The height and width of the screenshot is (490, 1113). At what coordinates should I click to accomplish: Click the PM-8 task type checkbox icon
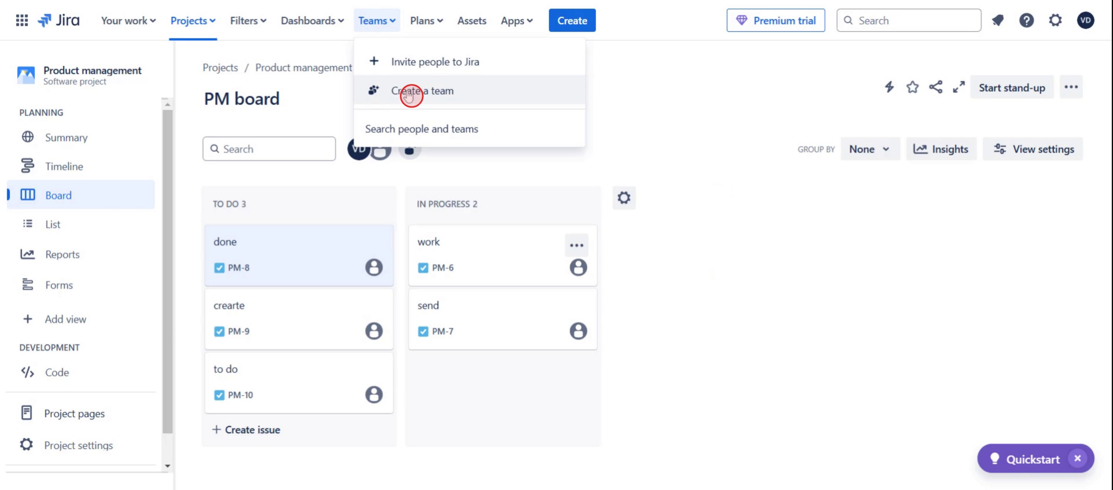click(x=219, y=268)
